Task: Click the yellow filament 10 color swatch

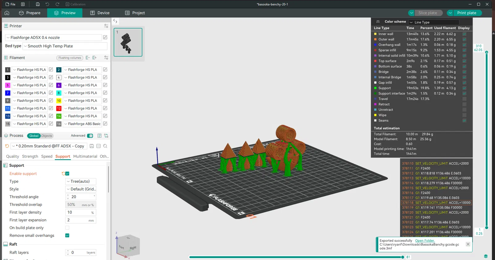Action: point(59,100)
